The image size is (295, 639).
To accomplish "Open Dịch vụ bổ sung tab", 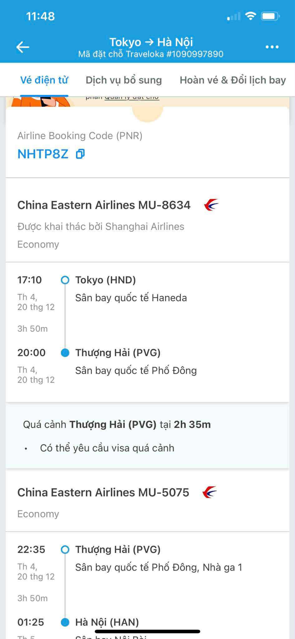I will click(124, 80).
